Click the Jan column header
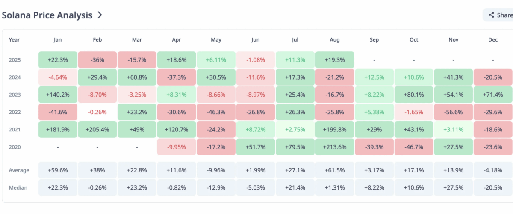 58,40
